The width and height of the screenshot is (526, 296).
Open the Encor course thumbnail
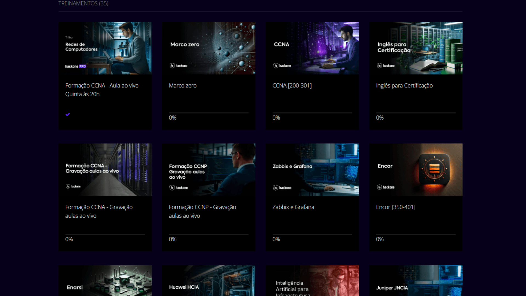[x=416, y=170]
